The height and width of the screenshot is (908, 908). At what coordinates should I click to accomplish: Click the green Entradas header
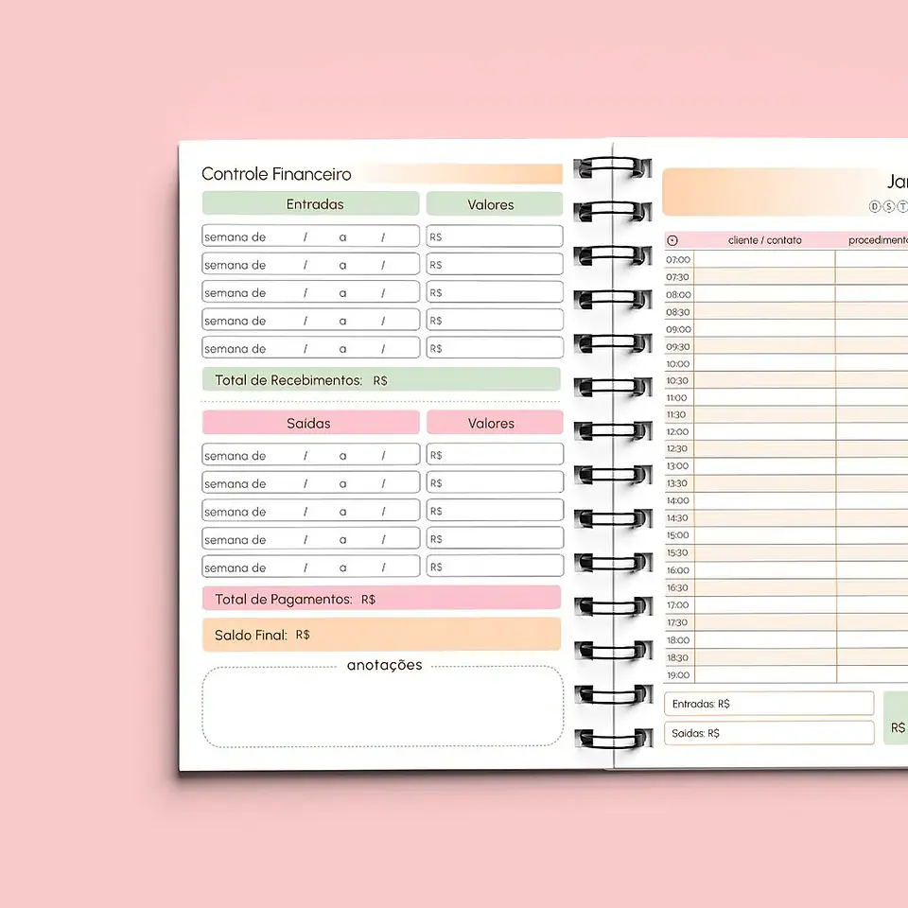coord(310,204)
